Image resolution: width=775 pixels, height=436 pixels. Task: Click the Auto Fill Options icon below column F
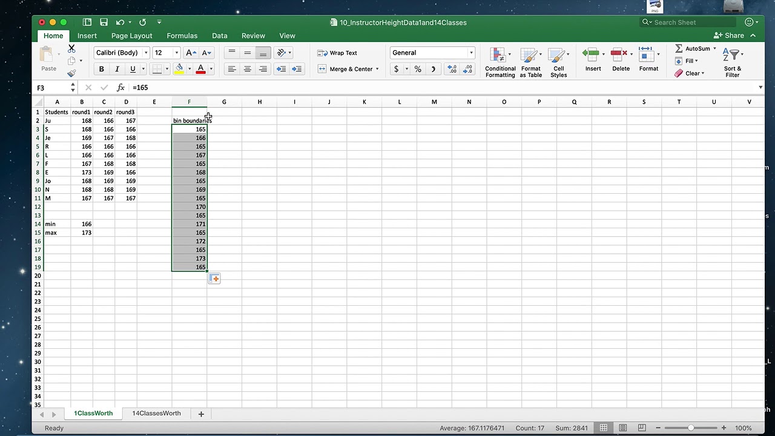[214, 279]
